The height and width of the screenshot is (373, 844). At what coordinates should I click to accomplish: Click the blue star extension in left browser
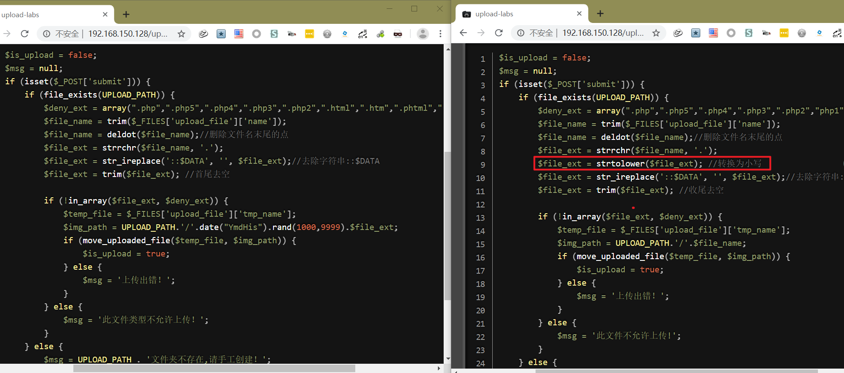coord(221,34)
